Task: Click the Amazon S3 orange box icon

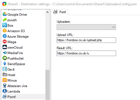Action: (5, 31)
